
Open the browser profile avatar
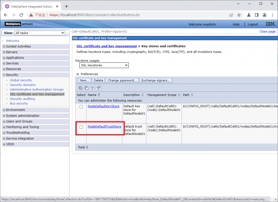point(264,15)
